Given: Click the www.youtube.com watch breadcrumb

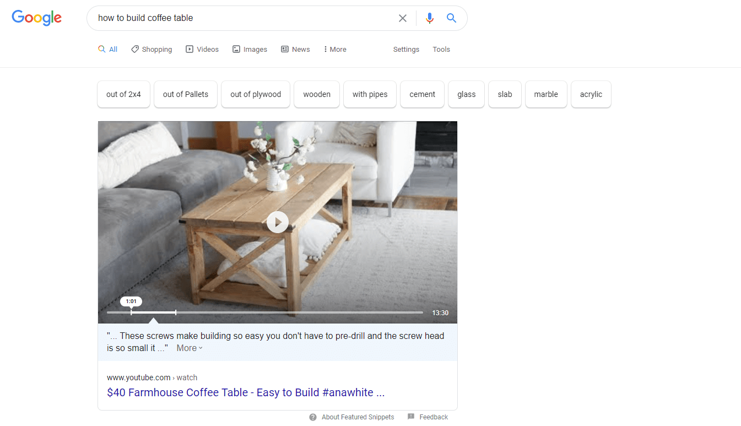Looking at the screenshot, I should (152, 378).
